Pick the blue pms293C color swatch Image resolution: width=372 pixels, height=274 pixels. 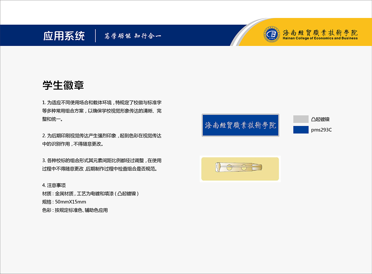[301, 130]
